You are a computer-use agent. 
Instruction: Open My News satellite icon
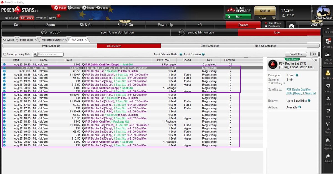[328, 123]
